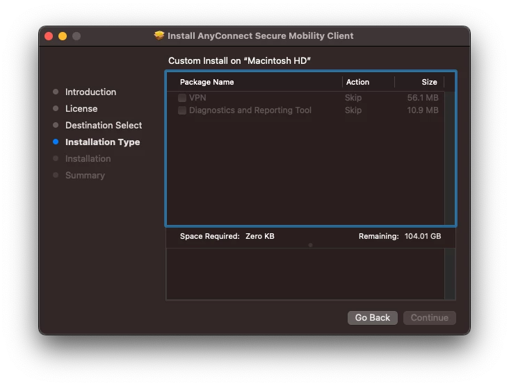
Task: Check the Diagnostics and Reporting Tool checkbox
Action: [182, 110]
